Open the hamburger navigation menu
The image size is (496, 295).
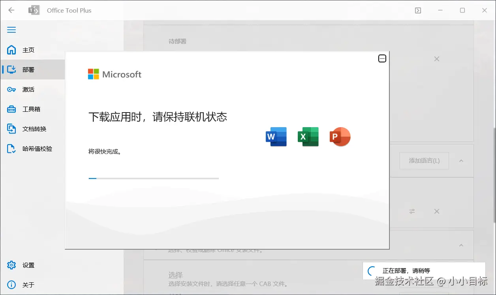click(11, 30)
